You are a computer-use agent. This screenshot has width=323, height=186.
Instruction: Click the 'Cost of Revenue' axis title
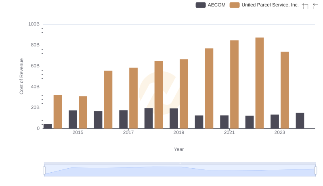click(21, 76)
